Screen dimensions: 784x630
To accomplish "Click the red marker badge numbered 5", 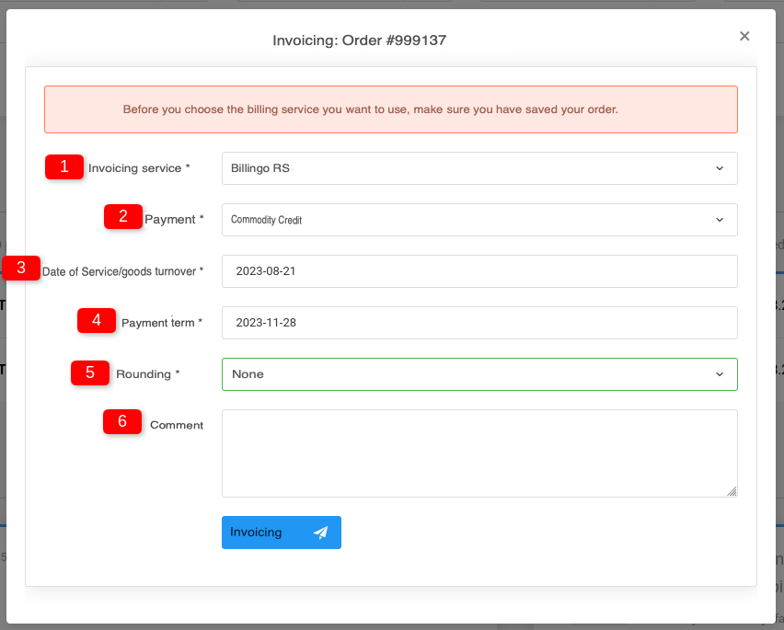I will 89,372.
